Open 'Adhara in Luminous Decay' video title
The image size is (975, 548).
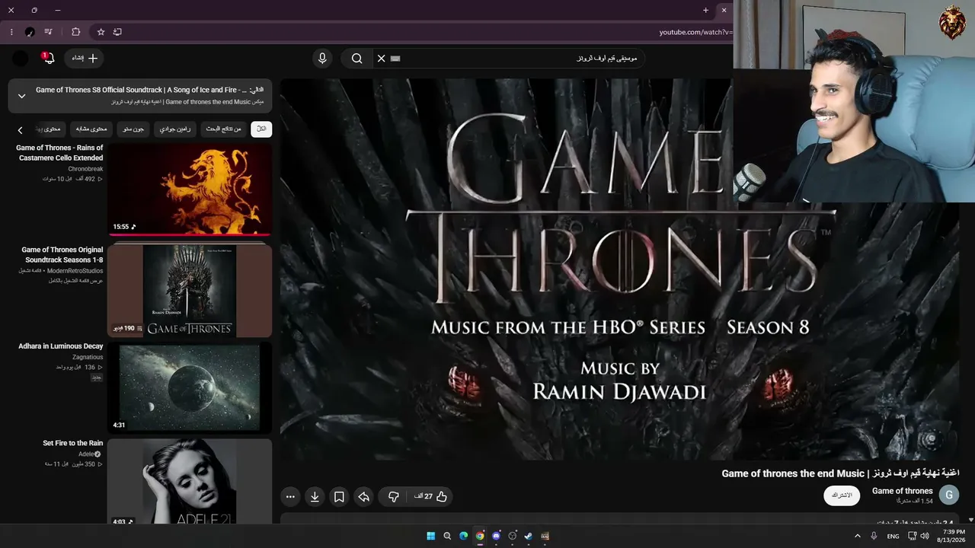(x=61, y=346)
